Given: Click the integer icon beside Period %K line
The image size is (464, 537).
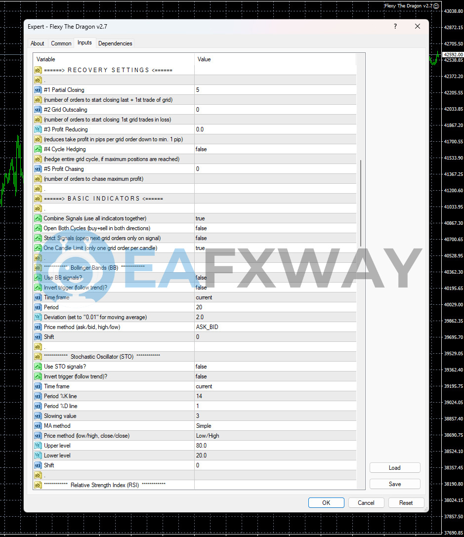Looking at the screenshot, I should [x=38, y=396].
